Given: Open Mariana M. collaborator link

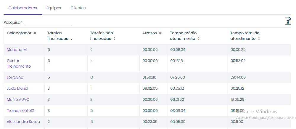Looking at the screenshot, I should [x=17, y=50].
